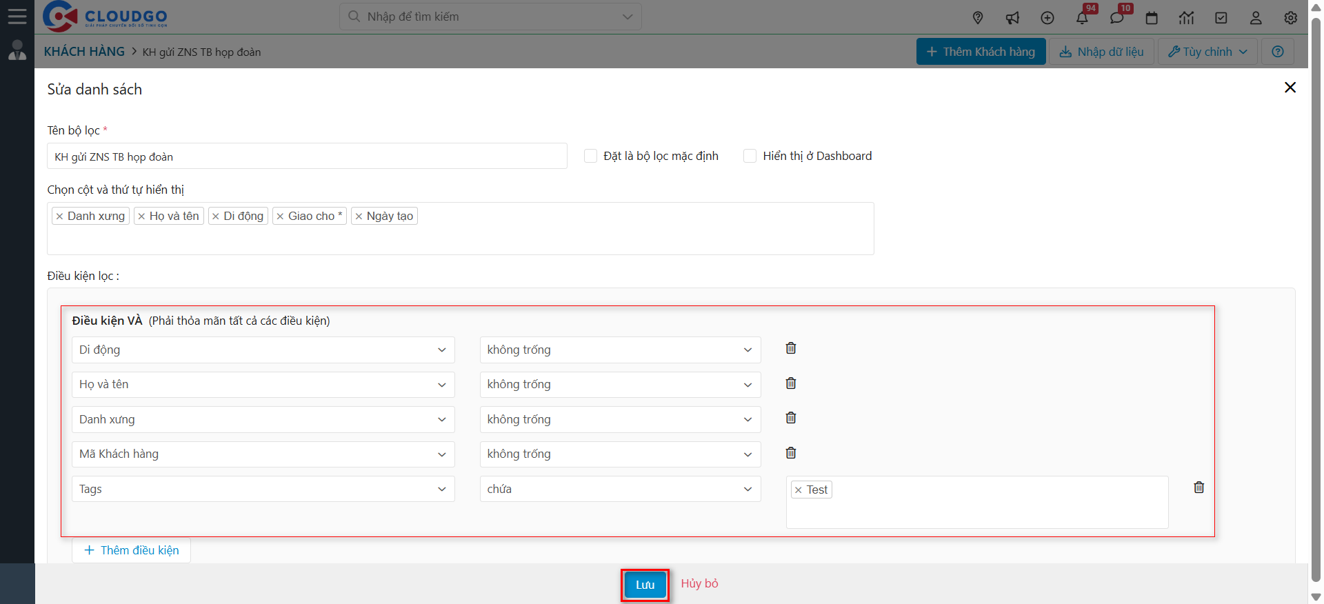Screen dimensions: 1324x604
Task: Click the quick-create plus circle icon
Action: [x=1047, y=18]
